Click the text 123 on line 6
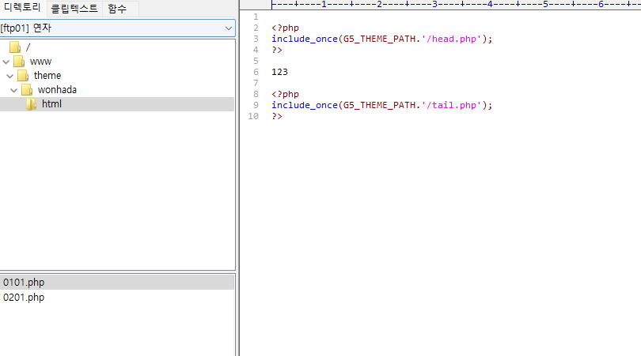 (x=279, y=72)
